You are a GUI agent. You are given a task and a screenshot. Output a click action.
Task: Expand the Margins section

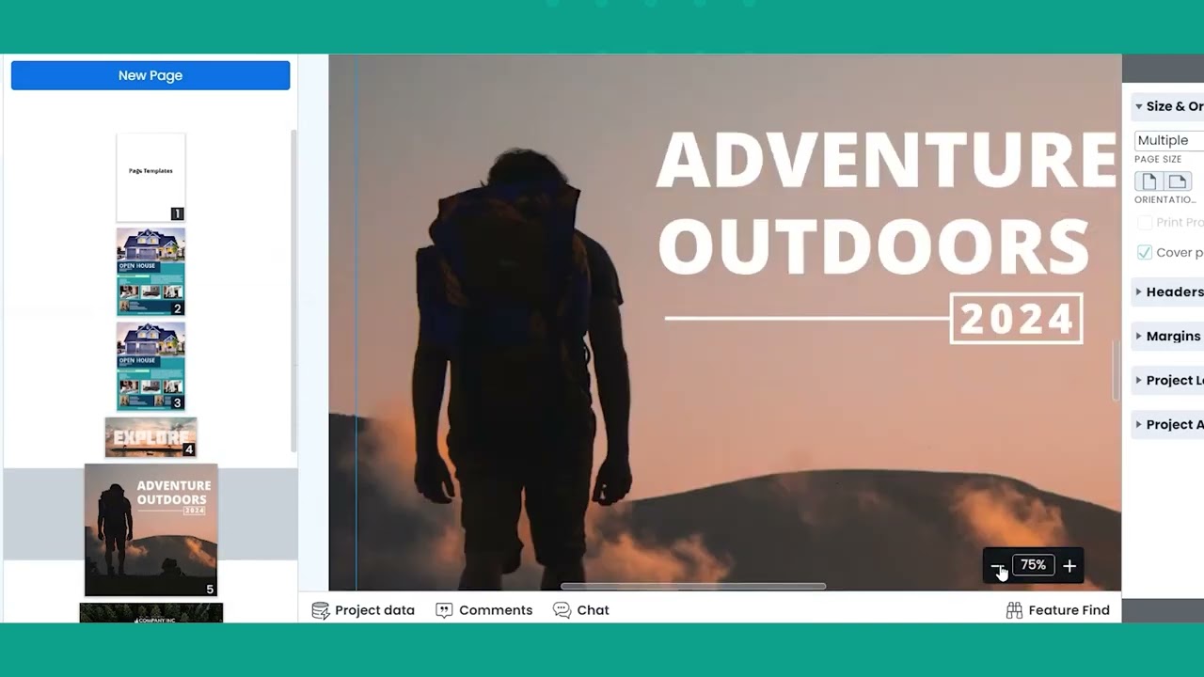(1168, 336)
